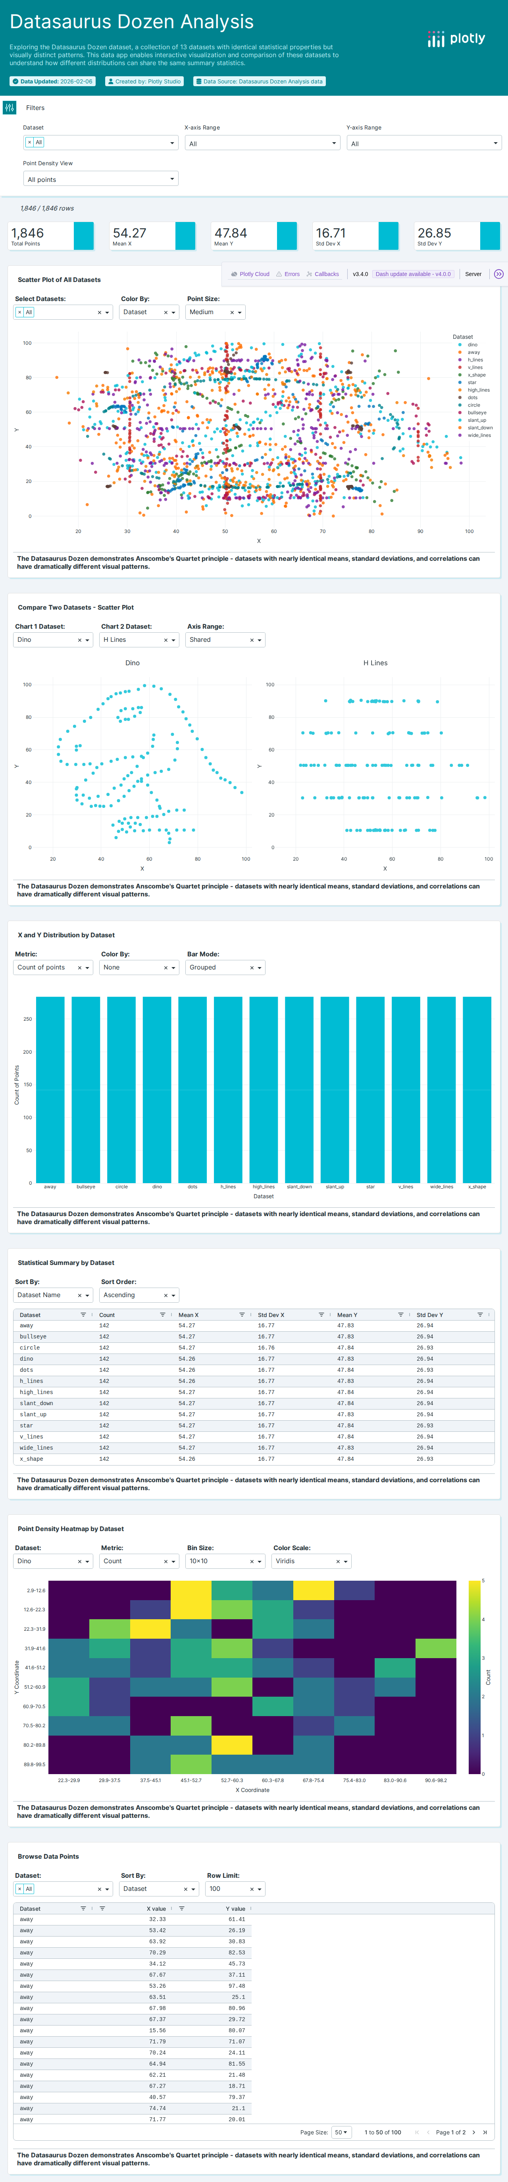This screenshot has width=508, height=2182.
Task: Click the Filters sliders icon
Action: [x=9, y=108]
